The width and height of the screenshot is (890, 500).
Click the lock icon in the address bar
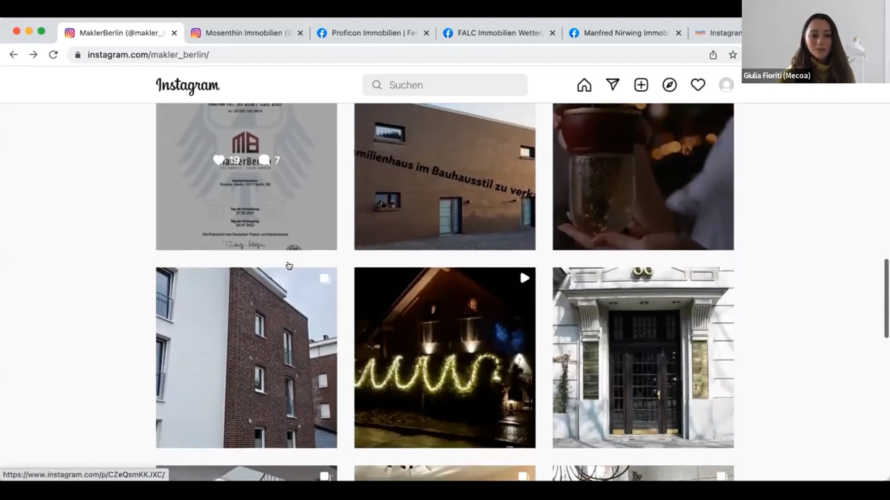(x=78, y=55)
